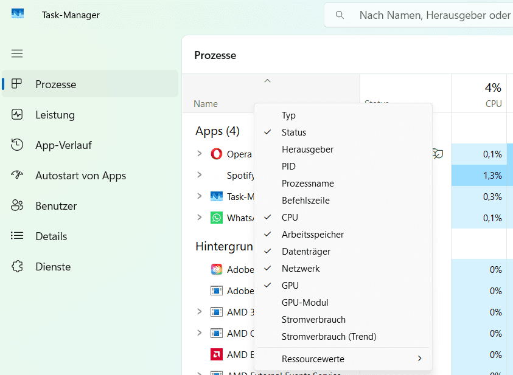Click the AMD C process icon

click(216, 333)
